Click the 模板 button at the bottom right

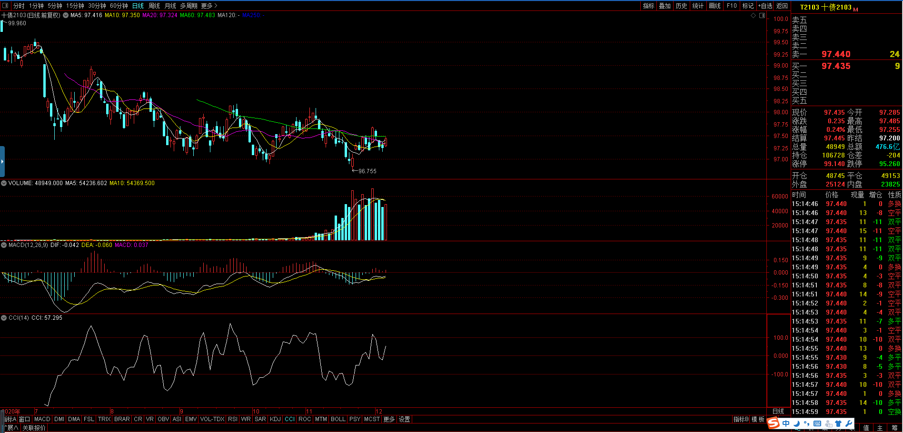click(x=758, y=419)
